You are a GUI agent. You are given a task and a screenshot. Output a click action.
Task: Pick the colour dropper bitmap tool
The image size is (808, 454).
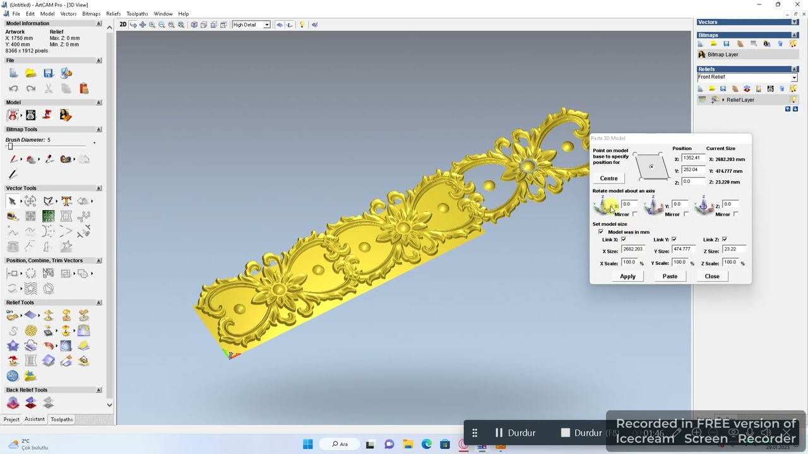point(49,160)
